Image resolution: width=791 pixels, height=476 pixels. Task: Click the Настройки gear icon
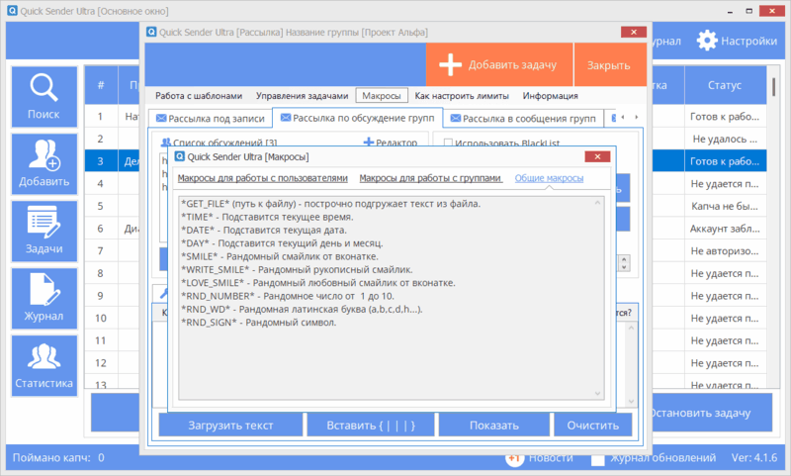tap(707, 41)
